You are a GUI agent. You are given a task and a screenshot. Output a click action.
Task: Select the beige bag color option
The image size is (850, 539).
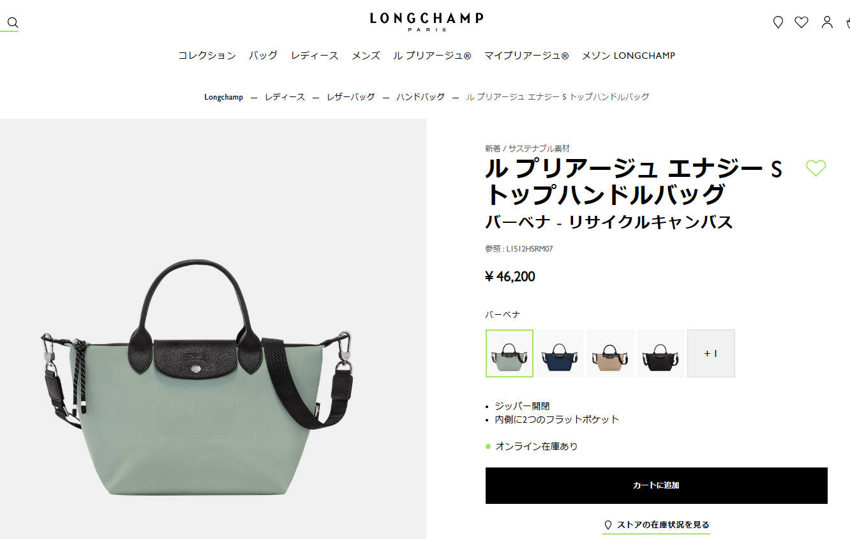click(x=610, y=353)
